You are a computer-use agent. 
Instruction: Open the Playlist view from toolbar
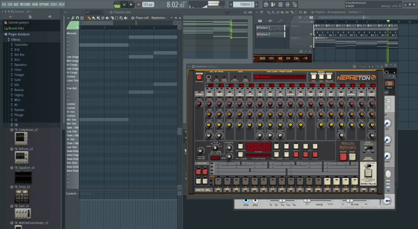tap(266, 5)
